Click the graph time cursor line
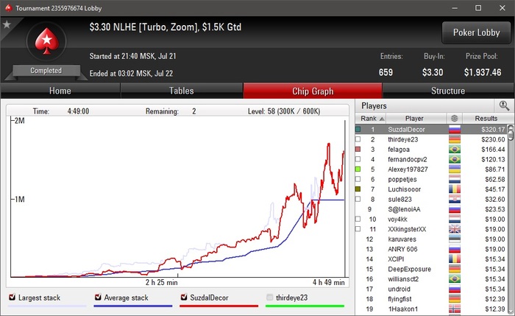515x316 pixels. tap(345, 197)
